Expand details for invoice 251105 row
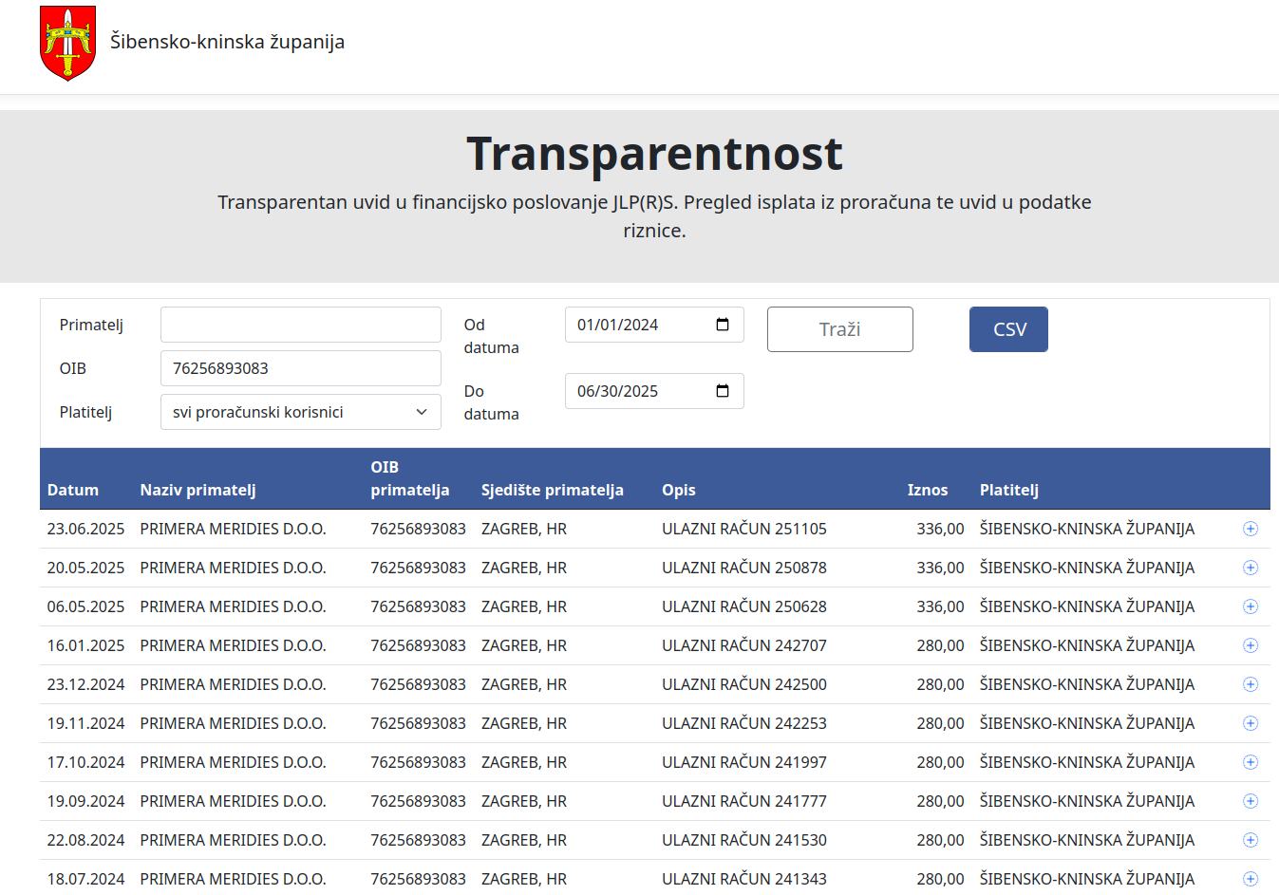Image resolution: width=1279 pixels, height=895 pixels. (1250, 529)
